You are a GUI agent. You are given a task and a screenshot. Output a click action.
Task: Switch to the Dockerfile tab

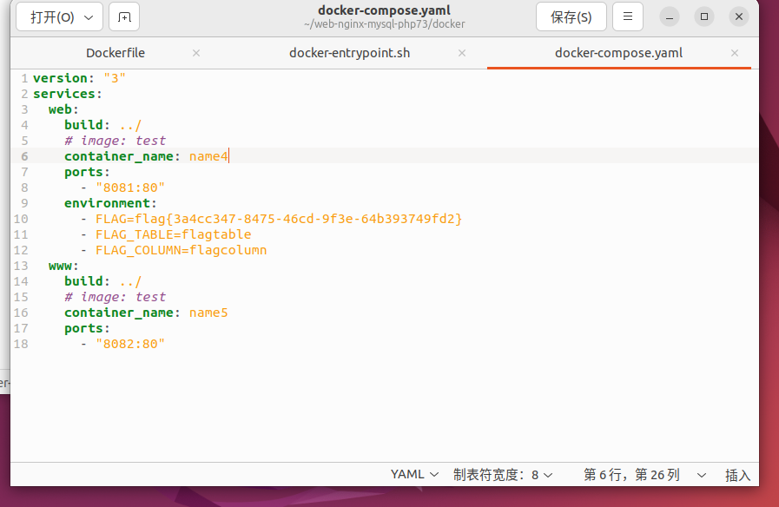tap(116, 53)
